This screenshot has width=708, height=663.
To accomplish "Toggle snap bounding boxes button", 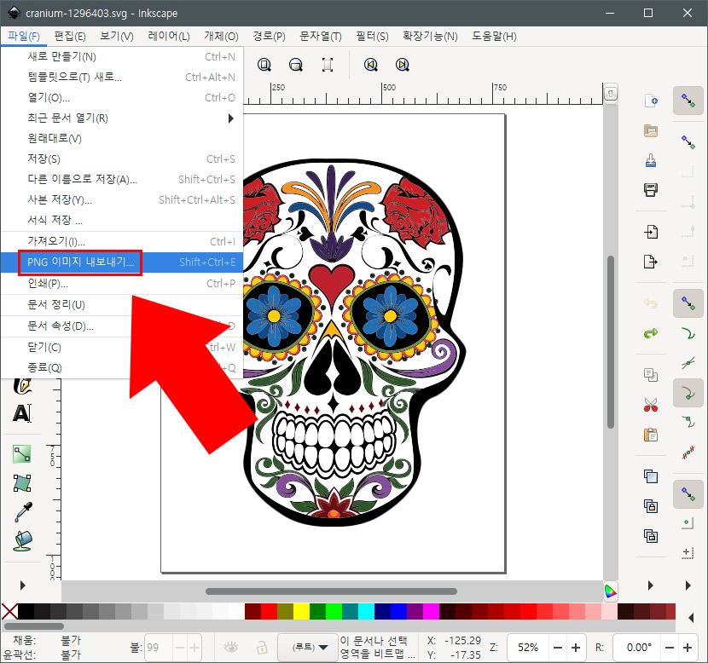I will coord(688,141).
